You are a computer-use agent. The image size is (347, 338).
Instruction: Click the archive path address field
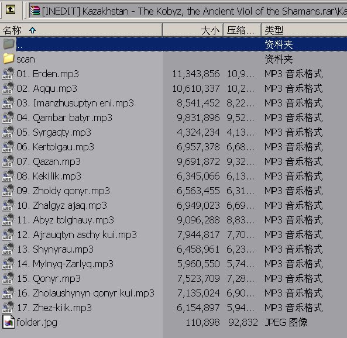tap(188, 11)
